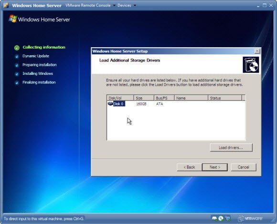
Task: Click the hard disk device status icon
Action: pos(214,219)
